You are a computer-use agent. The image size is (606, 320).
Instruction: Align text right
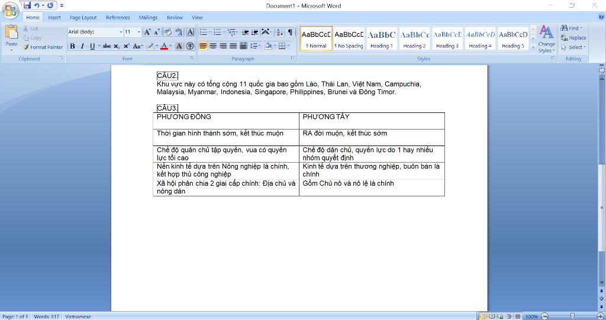tap(223, 46)
